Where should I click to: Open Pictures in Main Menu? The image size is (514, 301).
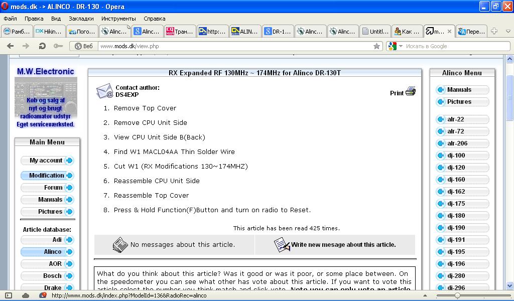47,212
